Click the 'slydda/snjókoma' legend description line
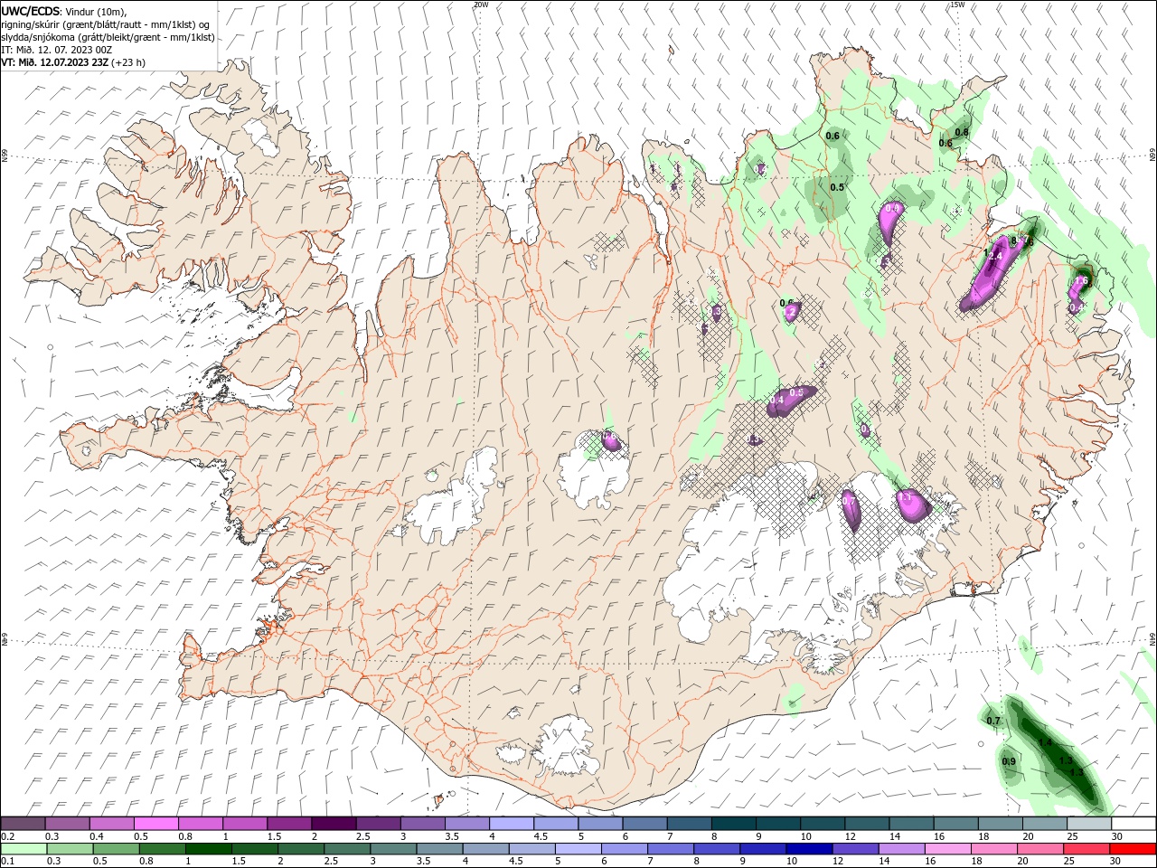Screen dimensions: 1157x868 point(108,37)
